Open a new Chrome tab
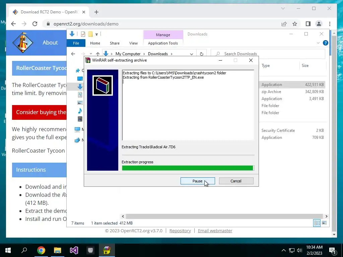The width and height of the screenshot is (343, 257). point(96,12)
